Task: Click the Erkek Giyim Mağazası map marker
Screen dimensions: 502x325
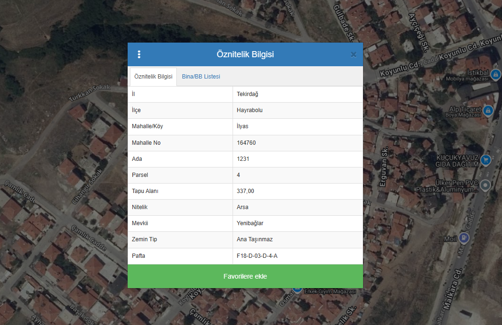Action: pyautogui.click(x=297, y=288)
